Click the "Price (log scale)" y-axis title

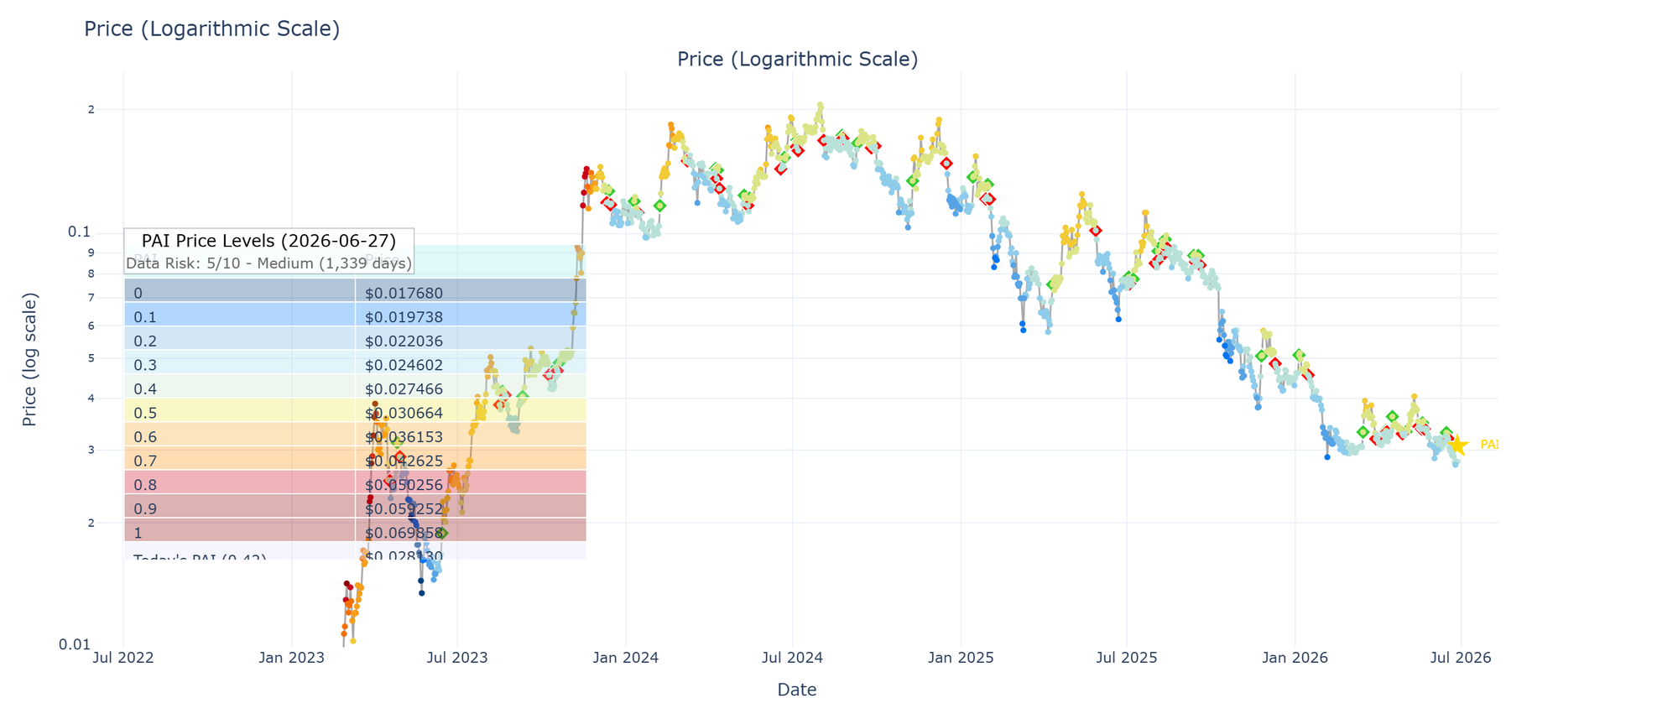[30, 359]
